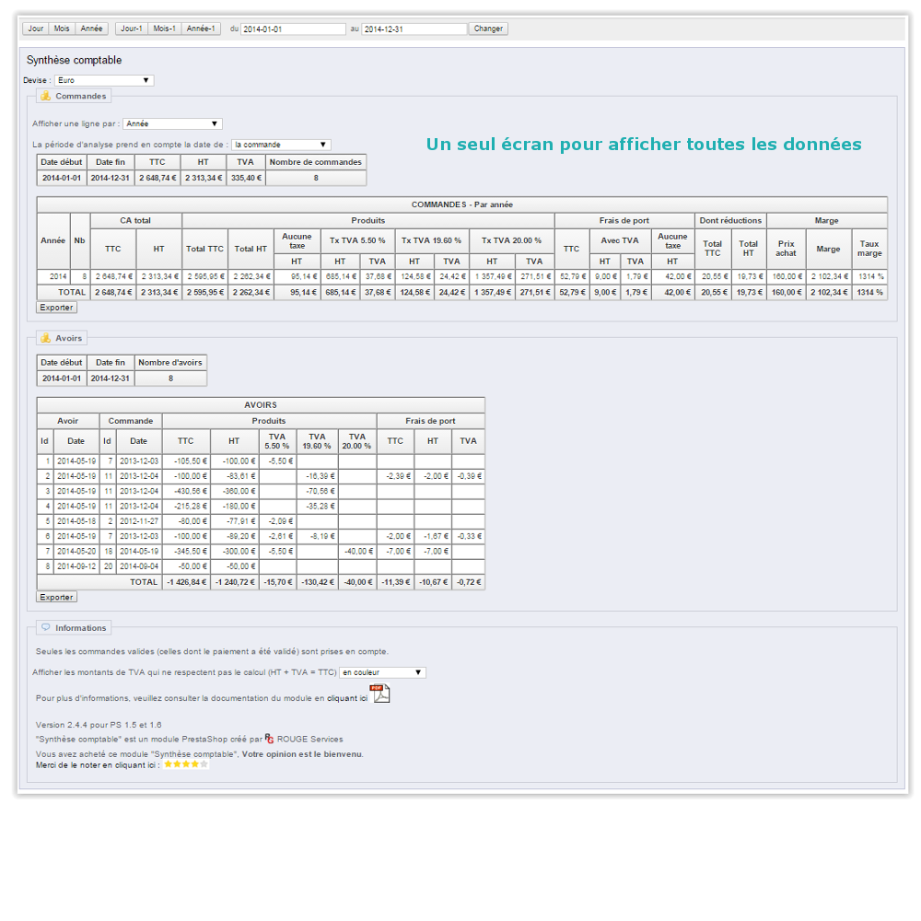The width and height of the screenshot is (921, 921).
Task: Rate the module using the stars
Action: point(186,764)
